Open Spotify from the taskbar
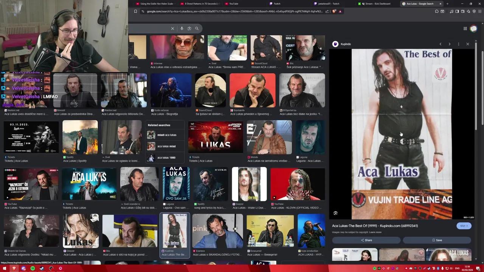The image size is (484, 272). [32, 269]
